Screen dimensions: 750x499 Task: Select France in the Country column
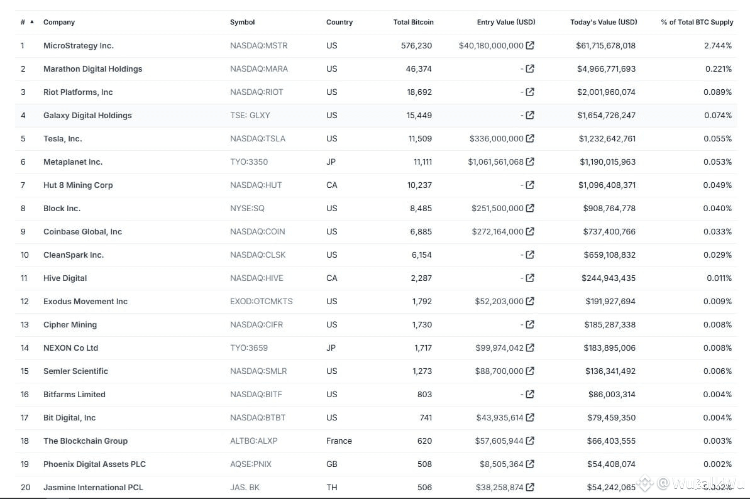[x=339, y=441]
